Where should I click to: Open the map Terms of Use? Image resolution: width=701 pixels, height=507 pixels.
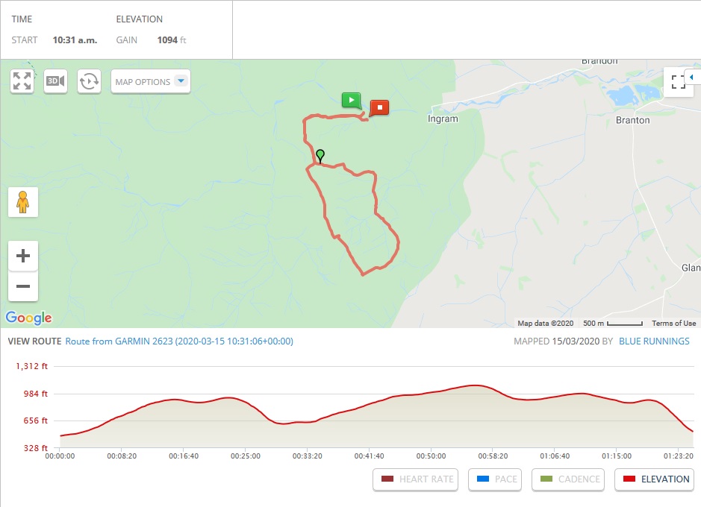pos(673,324)
